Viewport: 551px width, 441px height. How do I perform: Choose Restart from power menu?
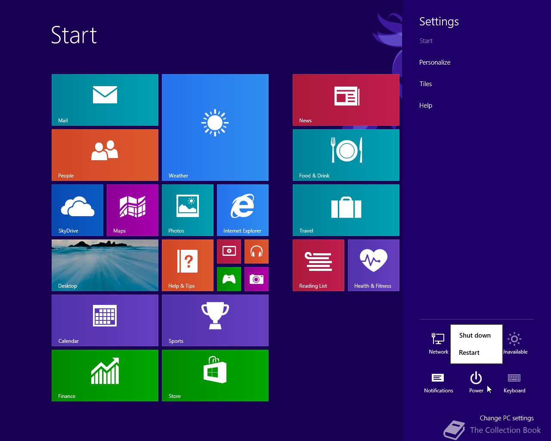click(x=469, y=353)
